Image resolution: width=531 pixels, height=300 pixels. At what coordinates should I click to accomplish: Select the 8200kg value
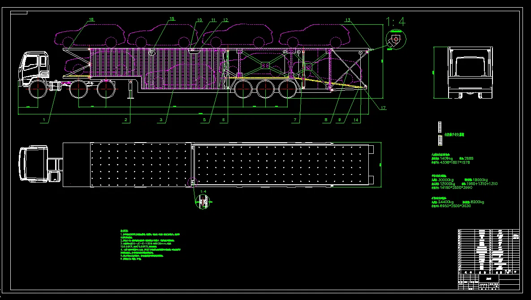coord(477,202)
